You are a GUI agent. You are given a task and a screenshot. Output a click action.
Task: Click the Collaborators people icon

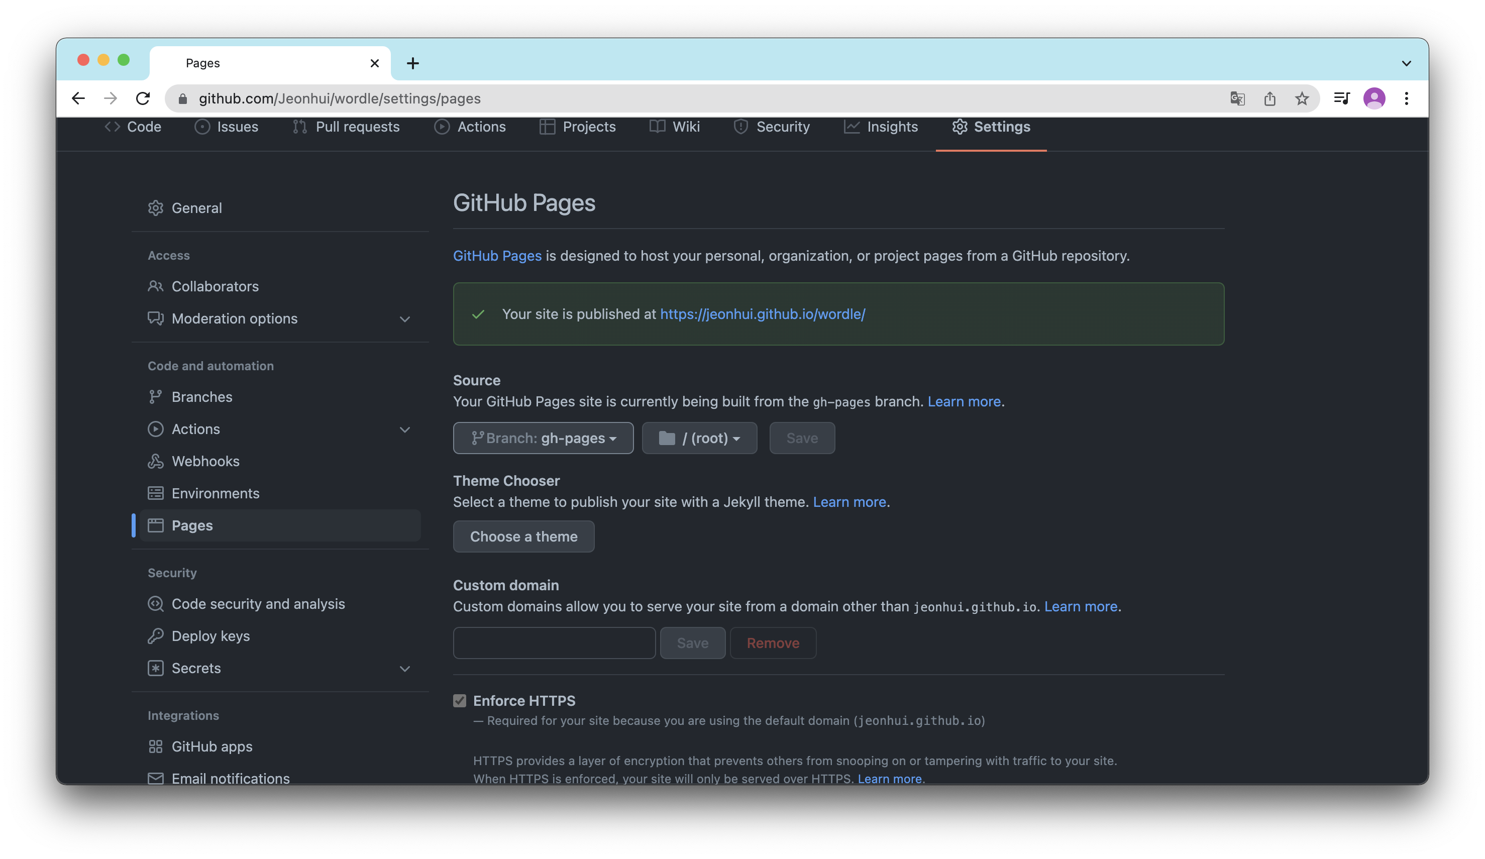pos(156,286)
